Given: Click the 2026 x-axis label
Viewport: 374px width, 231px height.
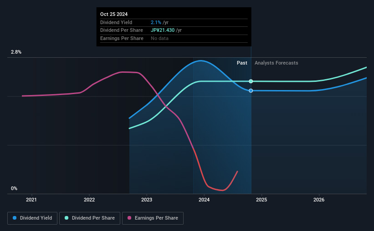Looking at the screenshot, I should [x=319, y=200].
